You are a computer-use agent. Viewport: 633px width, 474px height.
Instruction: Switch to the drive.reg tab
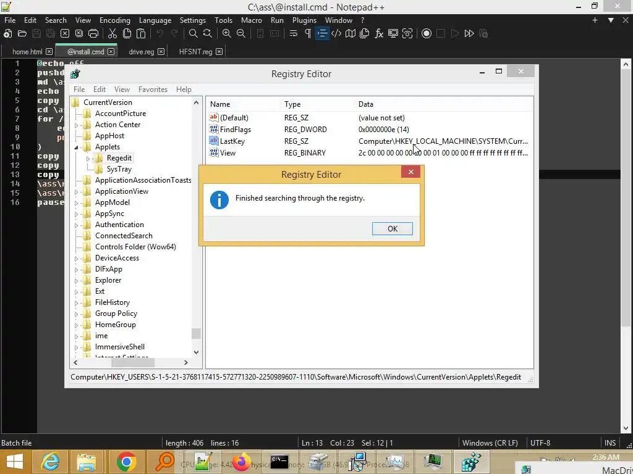coord(142,52)
